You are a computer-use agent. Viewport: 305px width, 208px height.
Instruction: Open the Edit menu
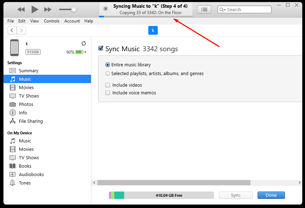point(22,21)
